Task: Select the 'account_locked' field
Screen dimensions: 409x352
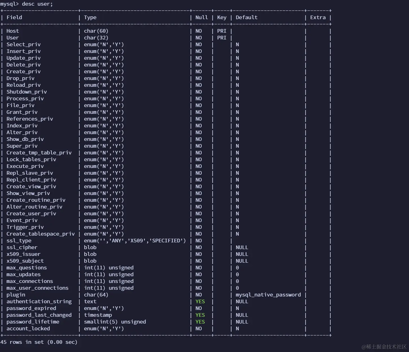Action: tap(28, 329)
